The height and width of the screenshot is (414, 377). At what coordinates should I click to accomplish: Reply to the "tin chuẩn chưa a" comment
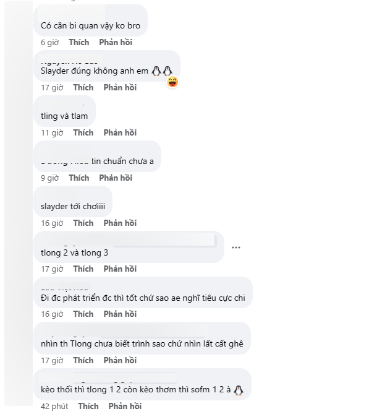[x=116, y=178]
